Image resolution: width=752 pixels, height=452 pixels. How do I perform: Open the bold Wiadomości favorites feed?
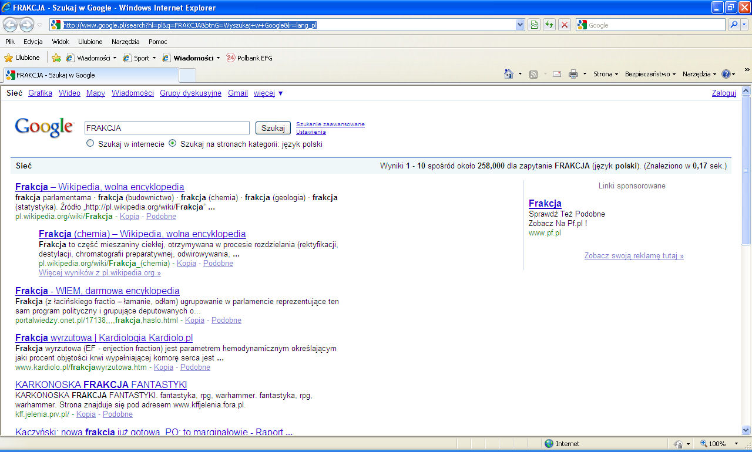(x=192, y=58)
